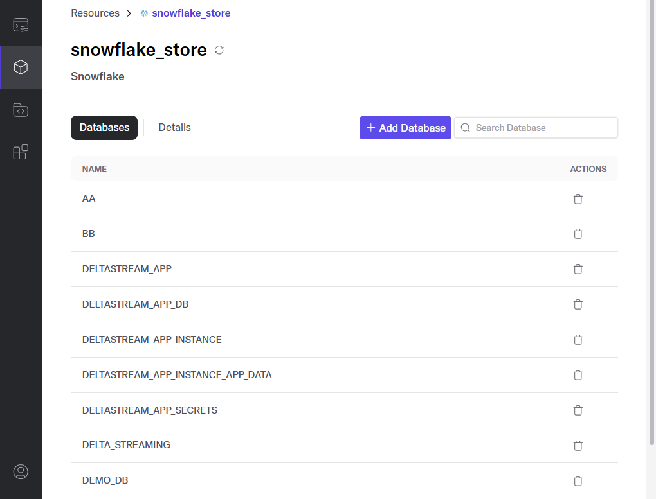Screen dimensions: 656x499
Task: Delete the DELTASTREAM_APP_DB database
Action: point(578,304)
